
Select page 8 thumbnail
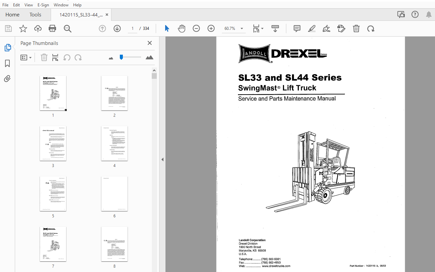click(x=114, y=244)
